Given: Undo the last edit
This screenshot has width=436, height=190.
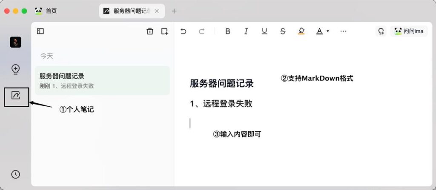Looking at the screenshot, I should click(x=184, y=31).
